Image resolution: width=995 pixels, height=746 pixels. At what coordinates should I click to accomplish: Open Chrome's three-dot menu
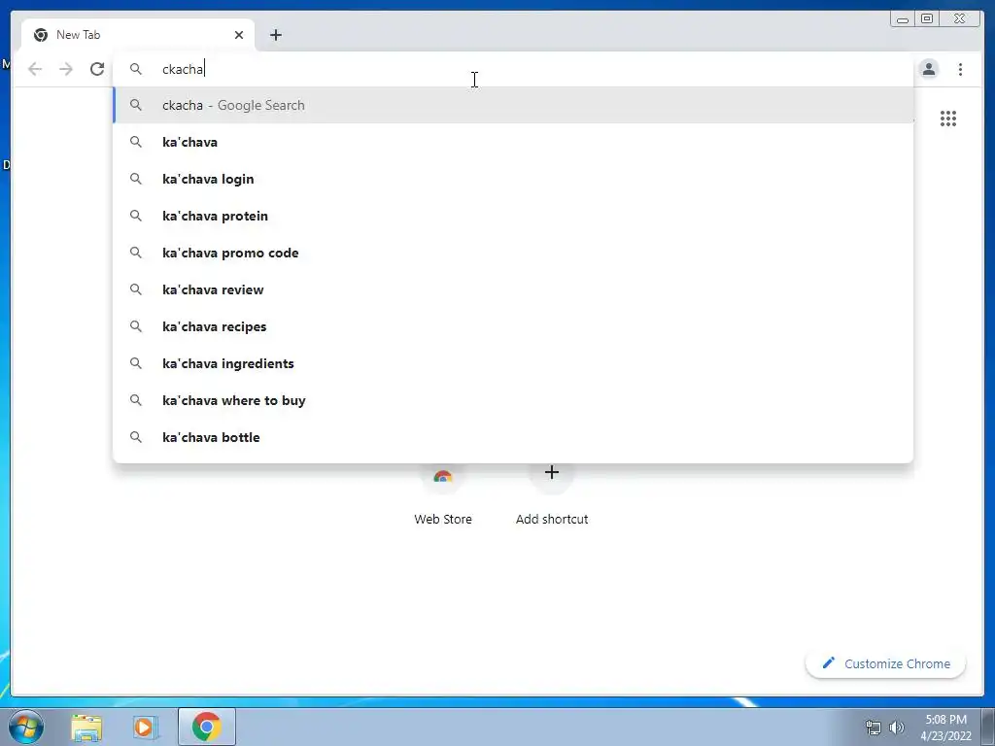[960, 69]
